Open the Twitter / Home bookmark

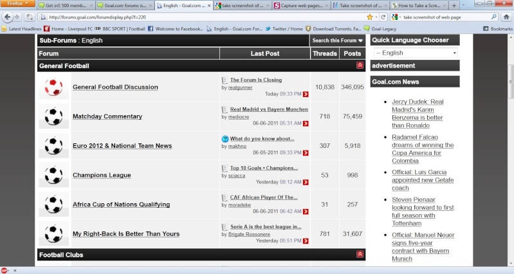(x=284, y=29)
